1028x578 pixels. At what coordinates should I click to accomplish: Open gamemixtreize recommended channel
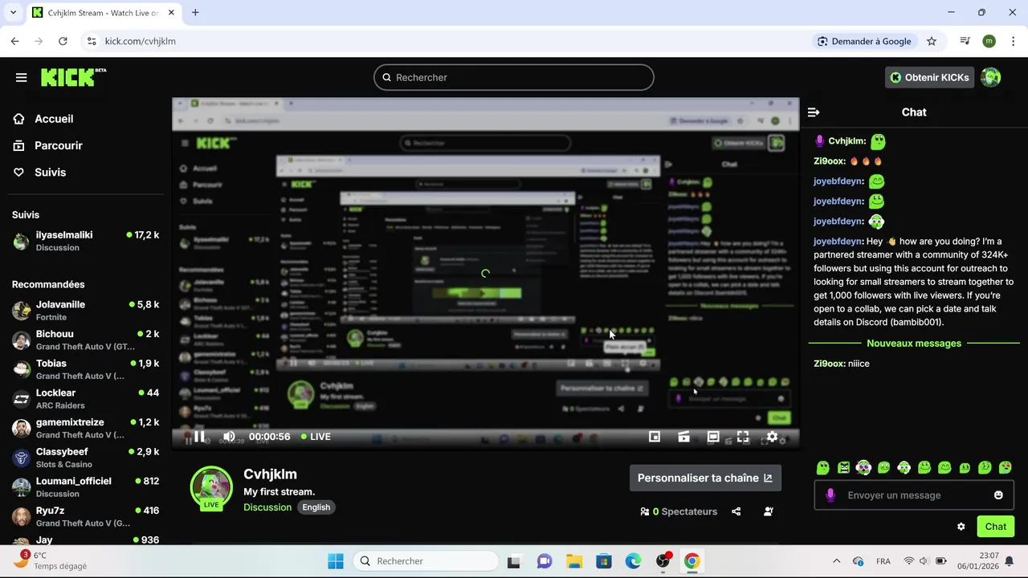tap(86, 428)
